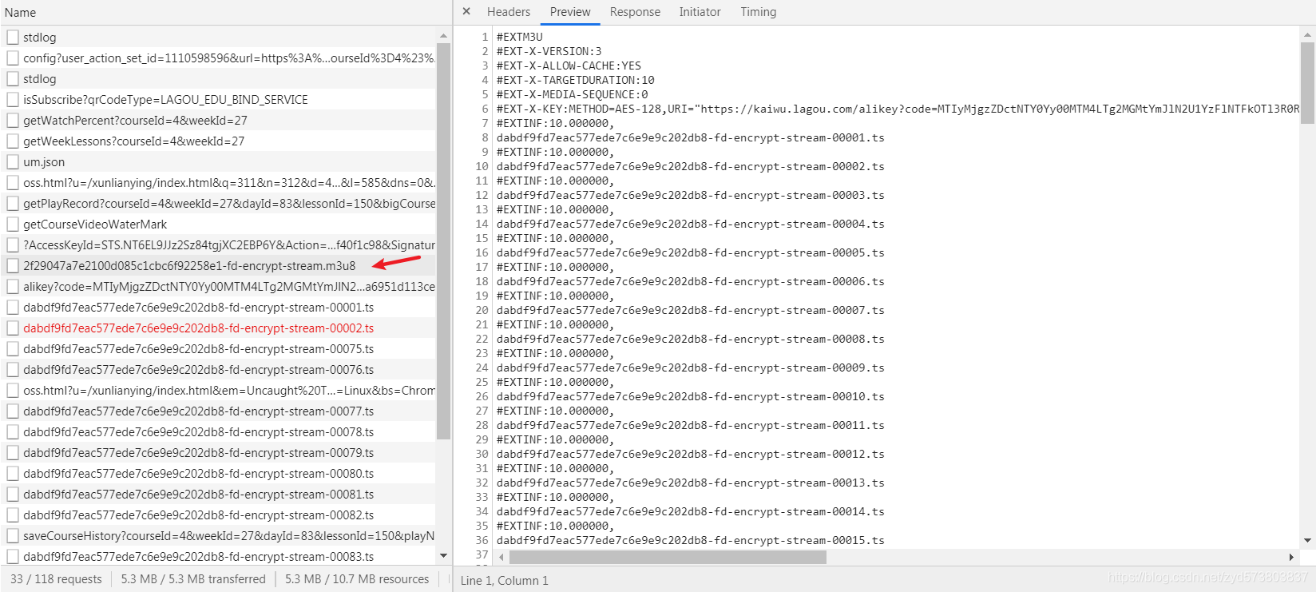The height and width of the screenshot is (592, 1316).
Task: Click file icon of the m3u8 request
Action: [13, 266]
